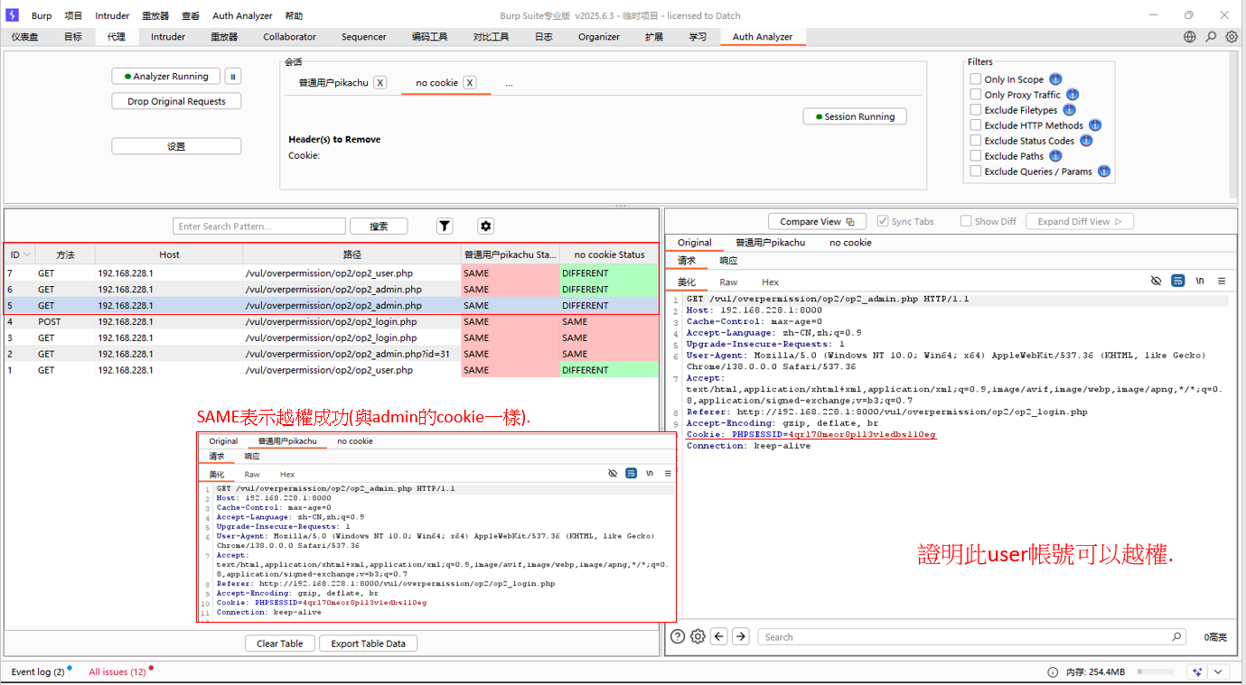
Task: Enable Exclude HTTP Methods checkbox
Action: tap(976, 125)
